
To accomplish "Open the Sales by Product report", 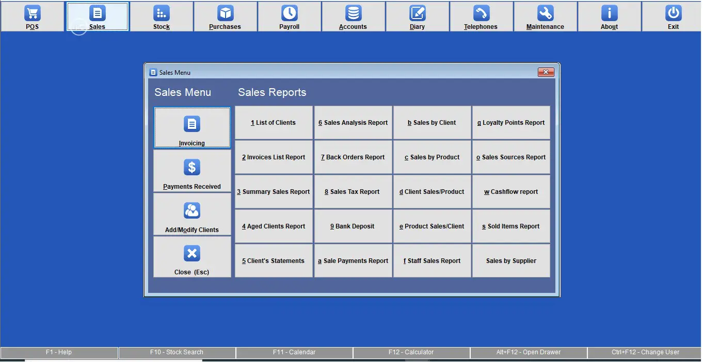I will point(432,157).
